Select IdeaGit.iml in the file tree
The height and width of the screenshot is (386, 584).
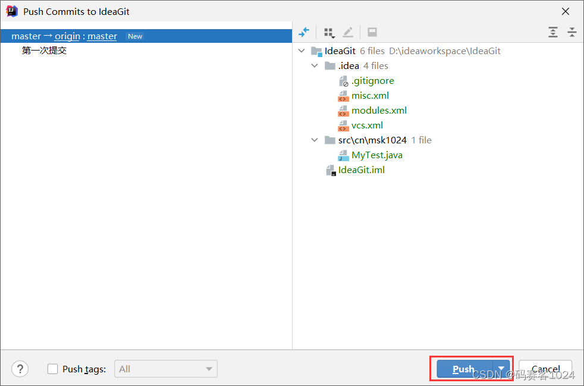click(361, 170)
